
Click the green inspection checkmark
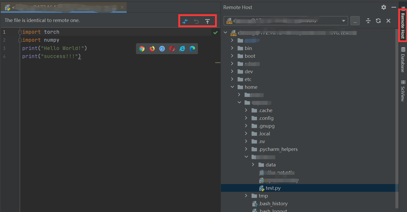click(216, 33)
